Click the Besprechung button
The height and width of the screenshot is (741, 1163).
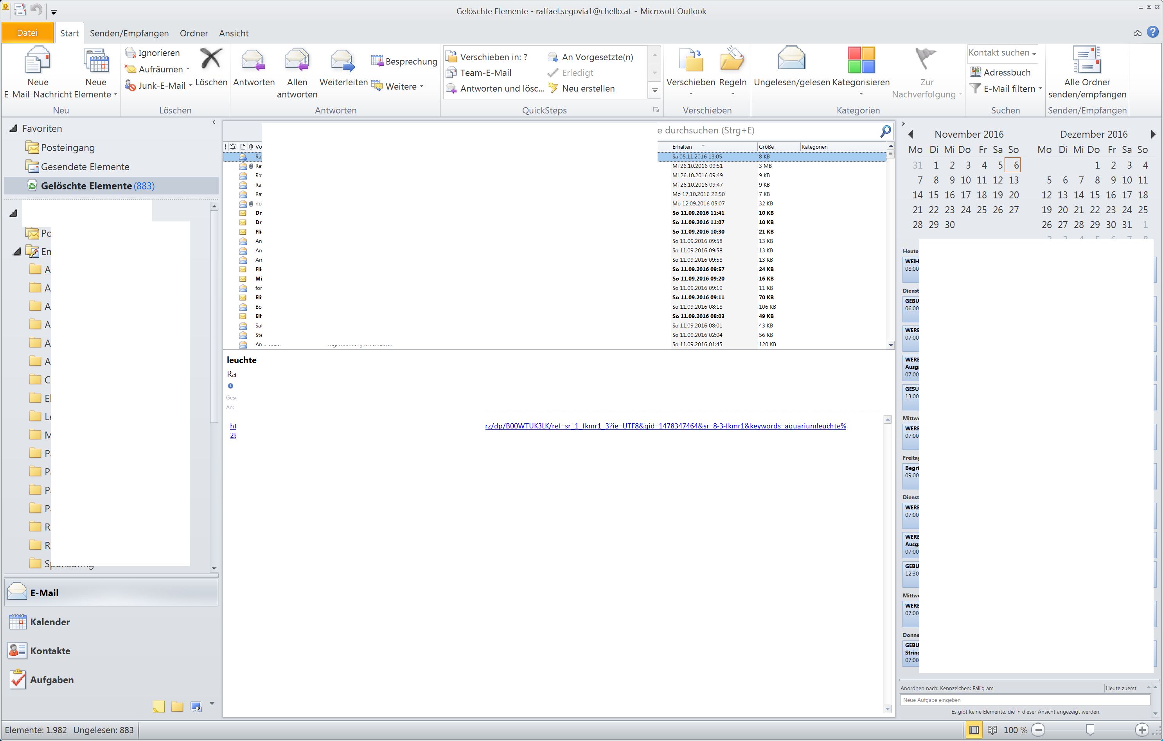[405, 61]
